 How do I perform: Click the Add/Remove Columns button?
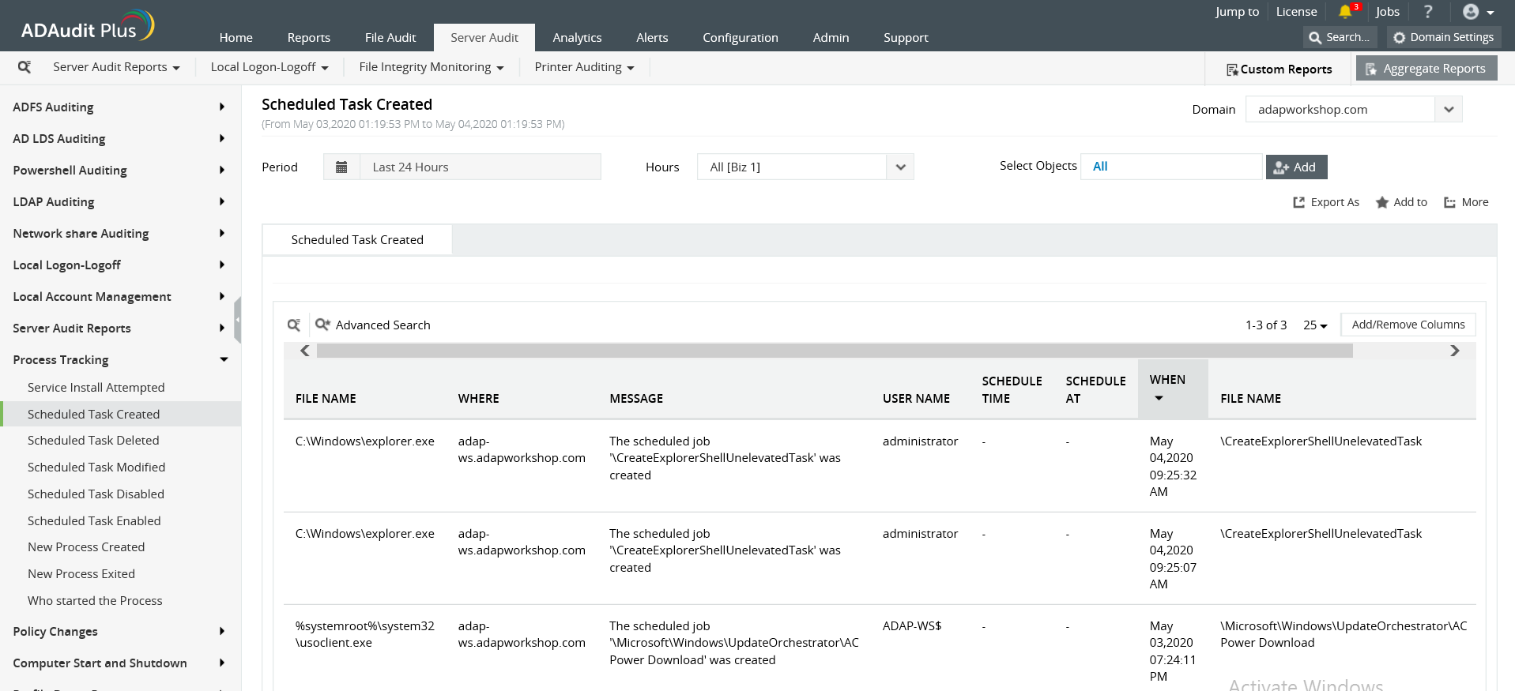[x=1408, y=325]
